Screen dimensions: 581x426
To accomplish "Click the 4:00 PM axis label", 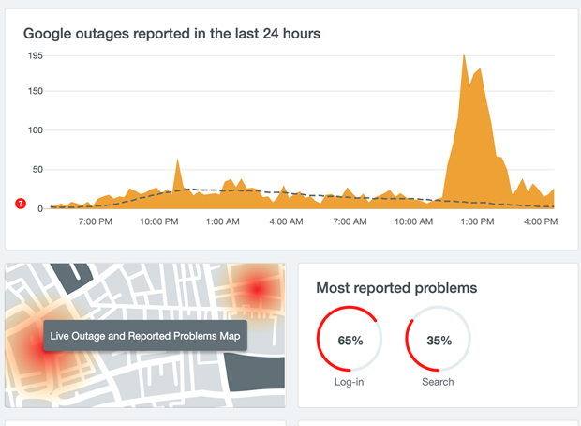I will (541, 221).
